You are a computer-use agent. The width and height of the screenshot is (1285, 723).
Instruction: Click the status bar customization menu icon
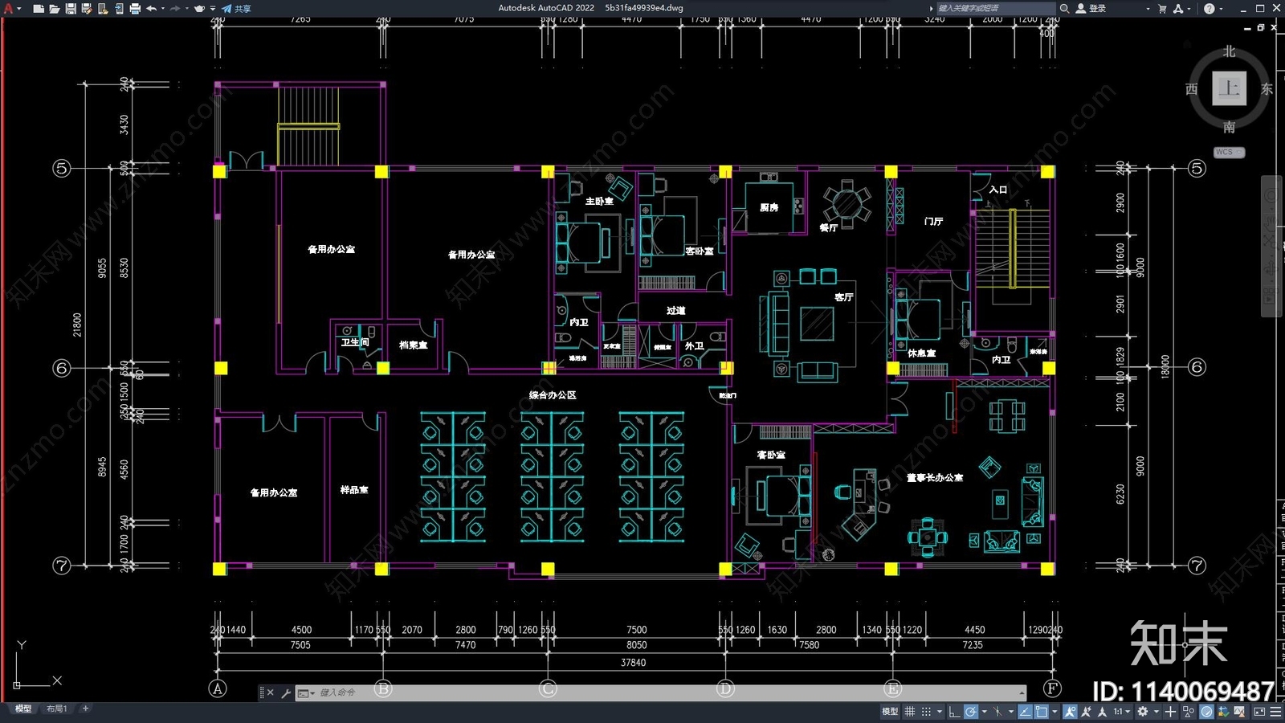[1275, 712]
